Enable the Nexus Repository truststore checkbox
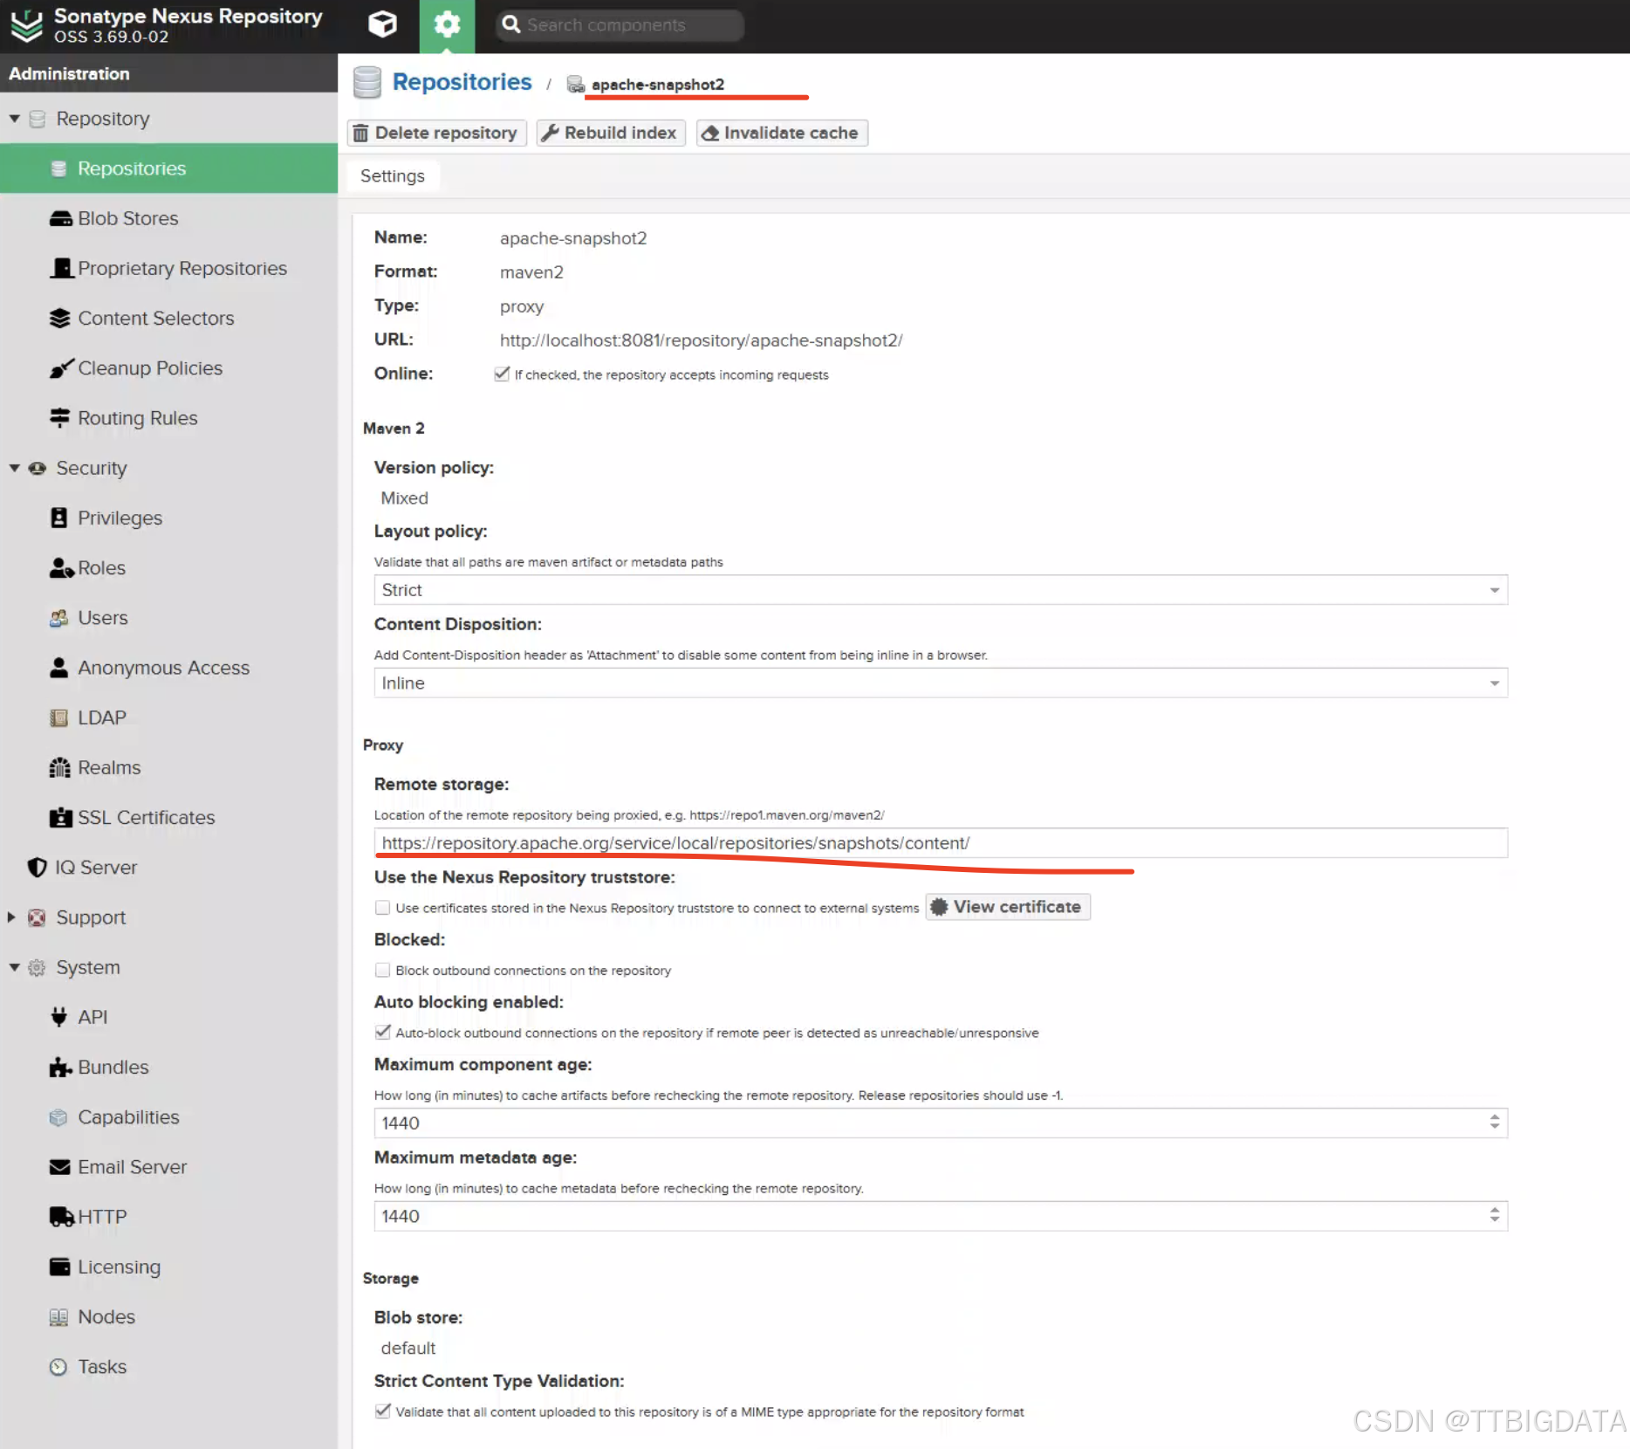 [x=382, y=908]
